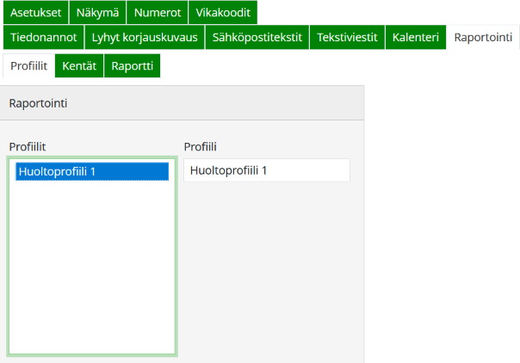This screenshot has height=363, width=520.
Task: Switch to the Kentät sub-tab
Action: (79, 66)
